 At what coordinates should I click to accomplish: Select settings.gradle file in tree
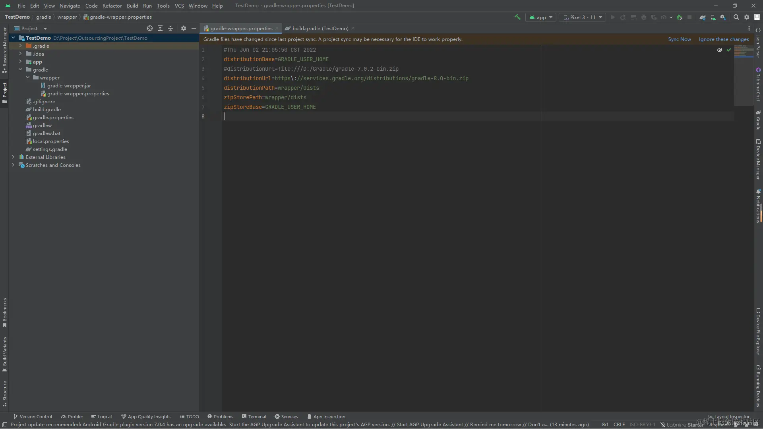click(46, 149)
